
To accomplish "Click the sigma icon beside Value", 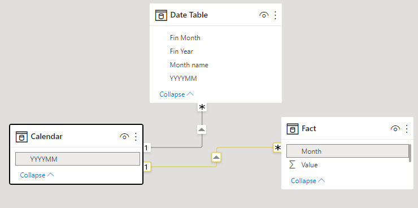I will [x=293, y=165].
